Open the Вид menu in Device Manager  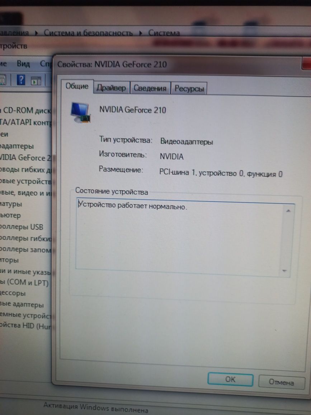point(23,64)
